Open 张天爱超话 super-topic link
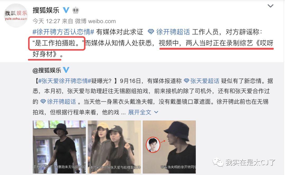This screenshot has width=285, height=175. (205, 81)
